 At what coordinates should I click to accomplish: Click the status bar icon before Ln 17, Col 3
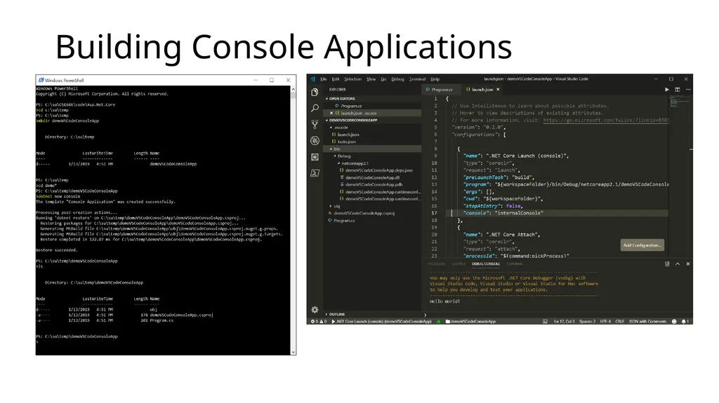click(545, 322)
